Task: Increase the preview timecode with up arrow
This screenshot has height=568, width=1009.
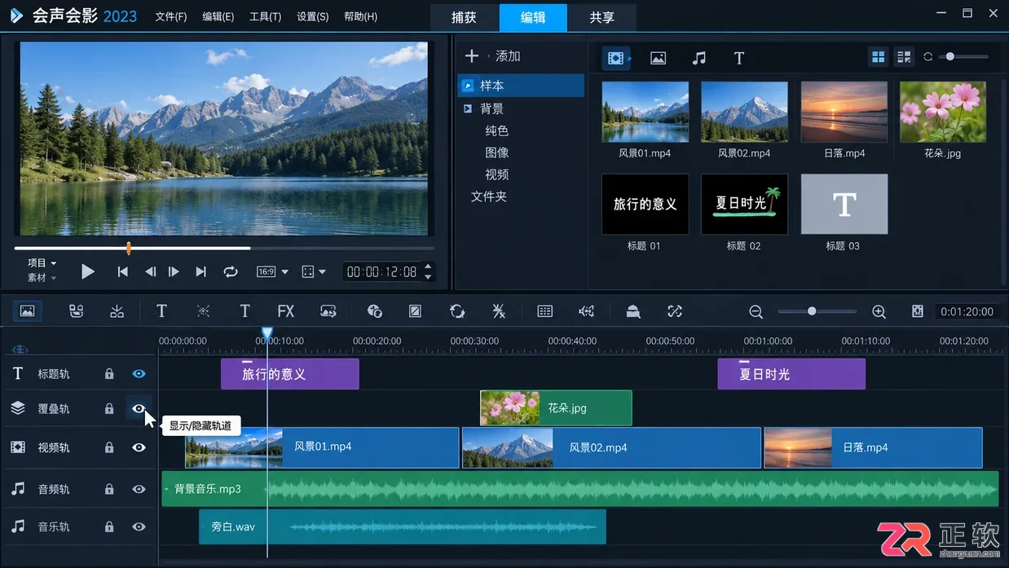Action: tap(428, 266)
